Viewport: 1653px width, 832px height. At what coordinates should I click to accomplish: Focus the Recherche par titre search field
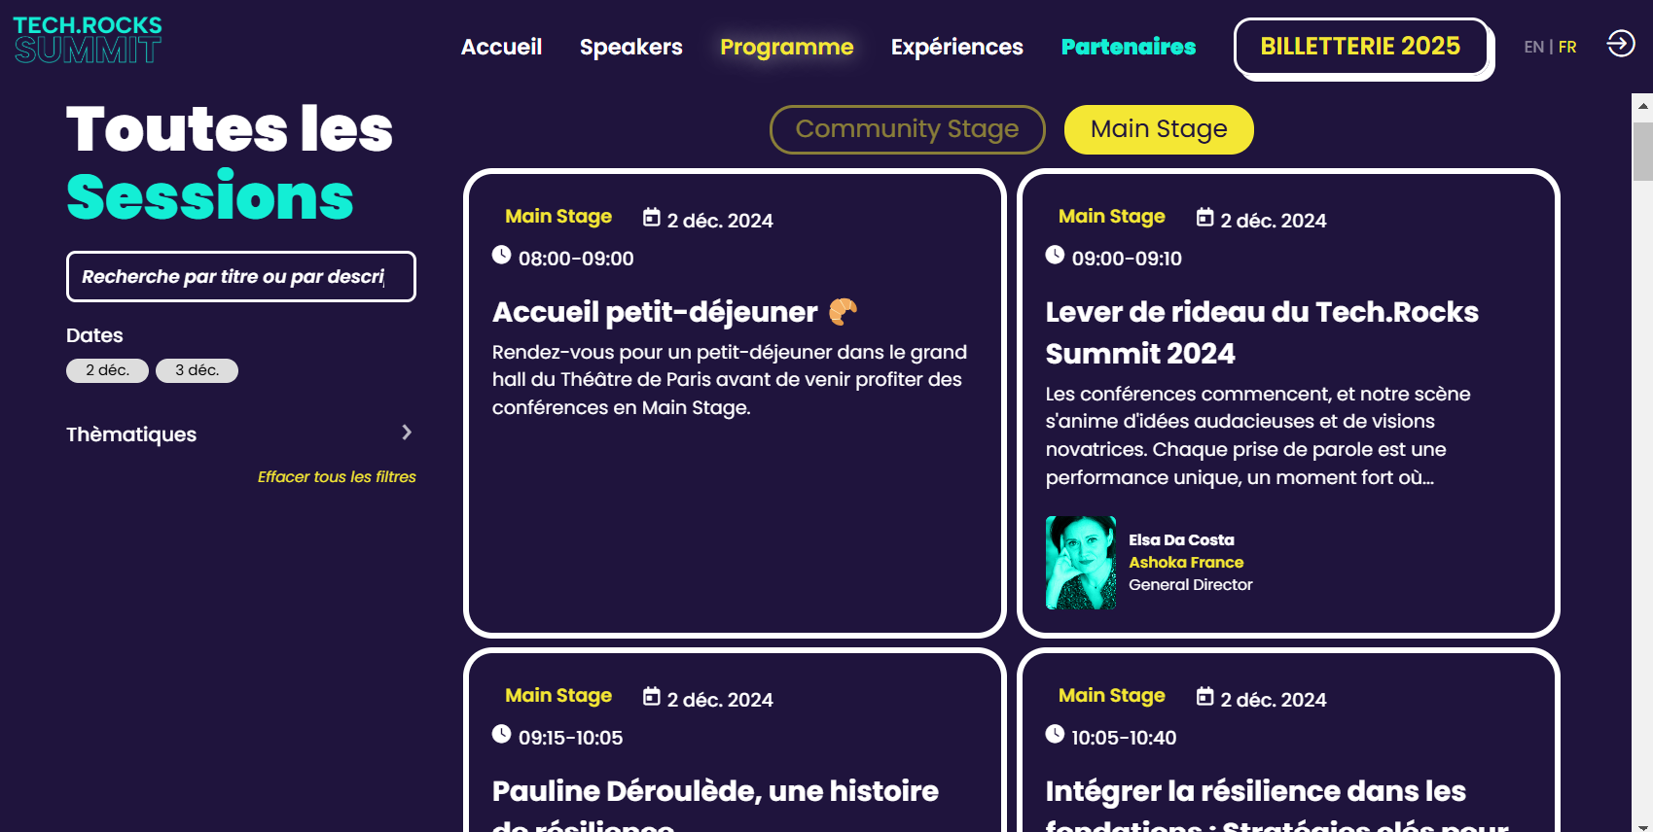(x=241, y=277)
